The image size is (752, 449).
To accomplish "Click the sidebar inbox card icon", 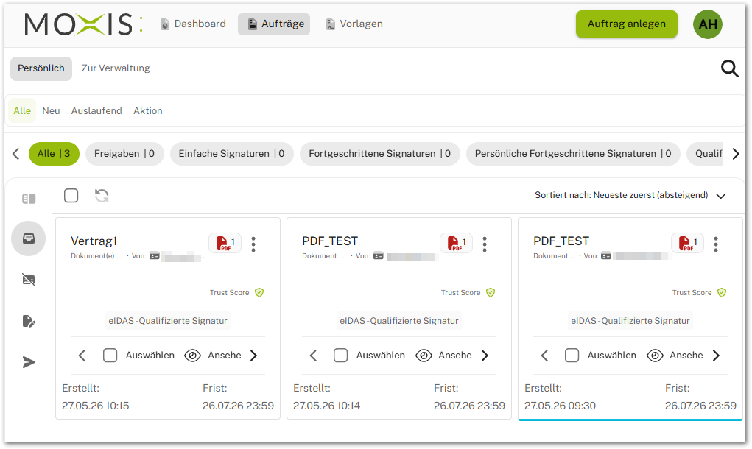I will pos(29,238).
